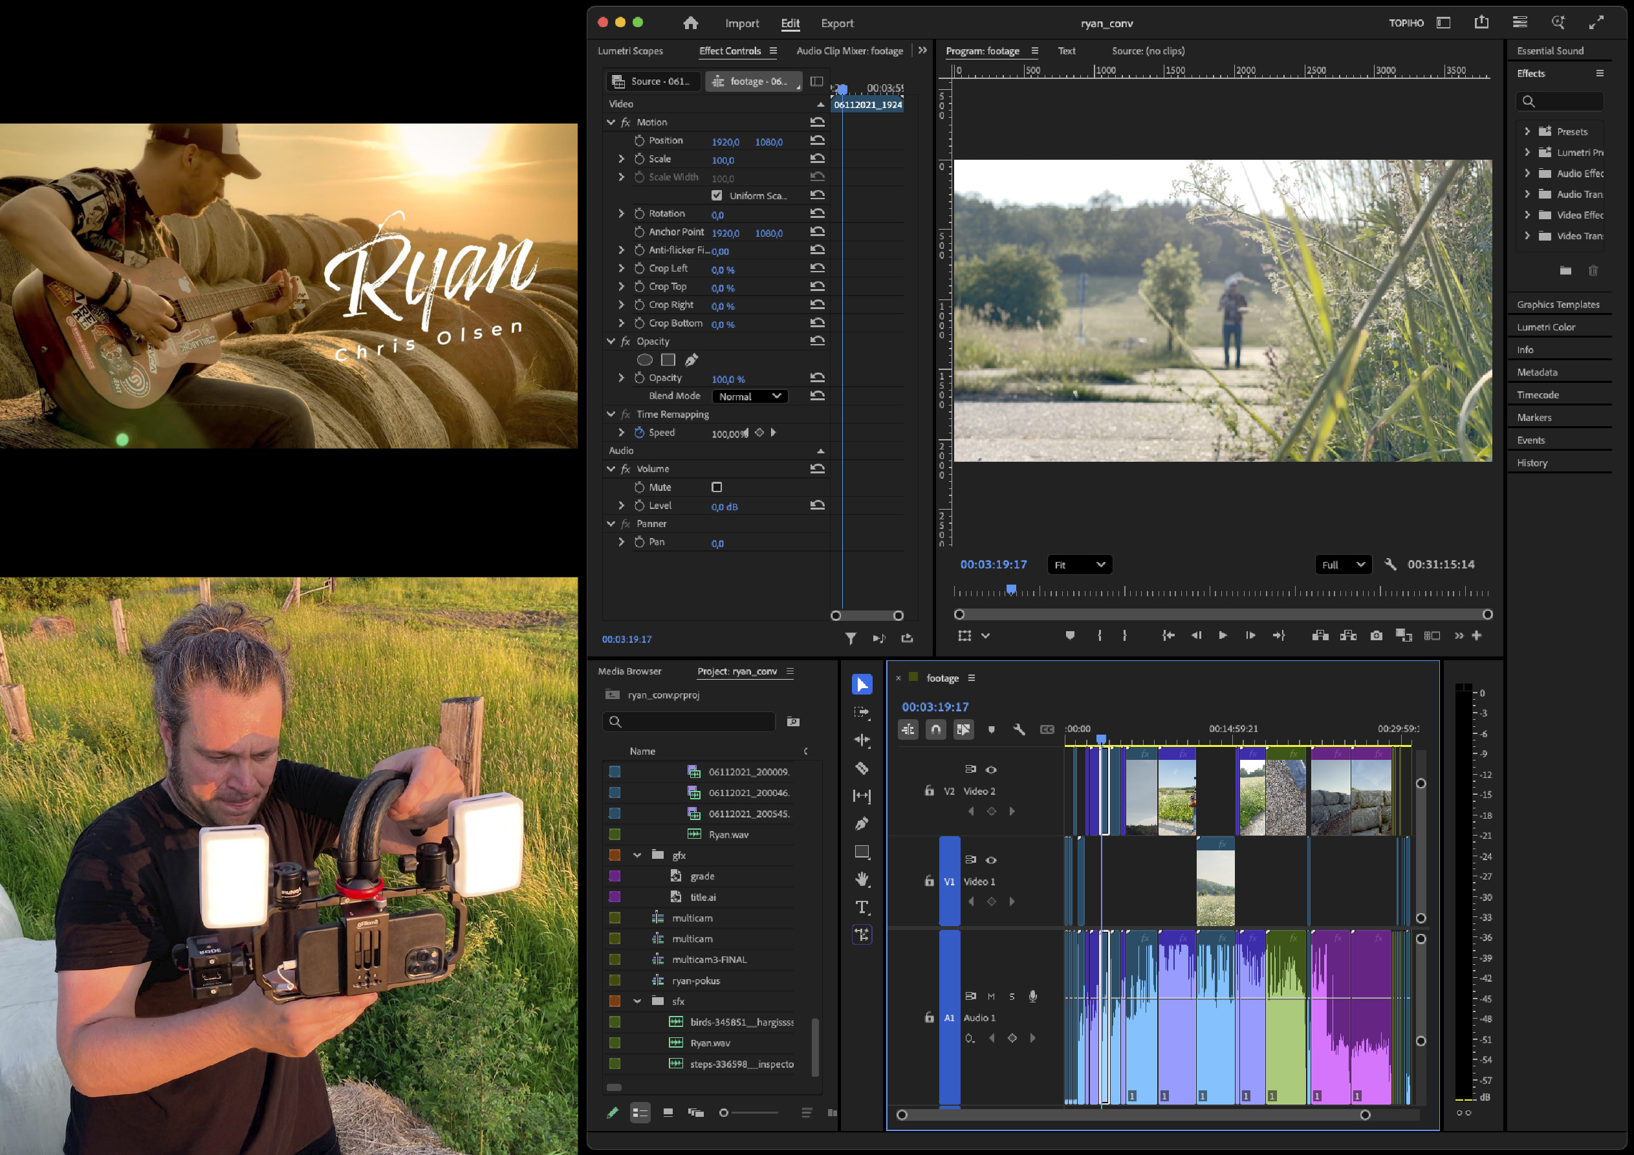Image resolution: width=1634 pixels, height=1155 pixels.
Task: Uncheck the Uniform Scale checkbox
Action: (x=717, y=196)
